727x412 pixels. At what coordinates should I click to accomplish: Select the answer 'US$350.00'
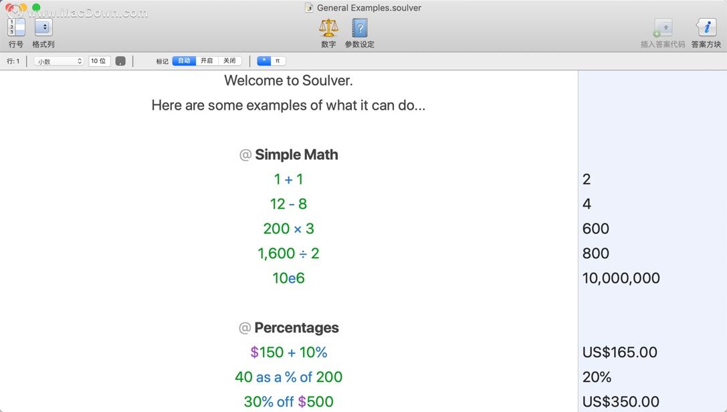621,401
